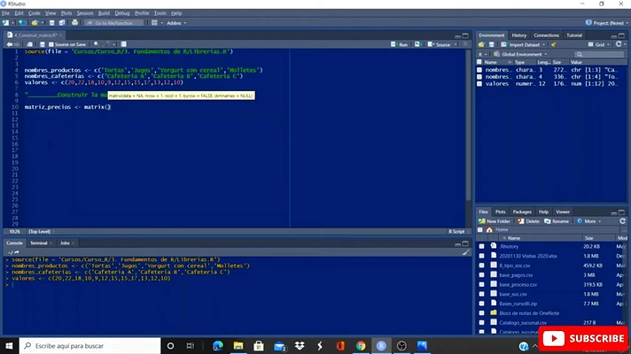
Task: Save current script using editor disk icon
Action: [x=42, y=44]
